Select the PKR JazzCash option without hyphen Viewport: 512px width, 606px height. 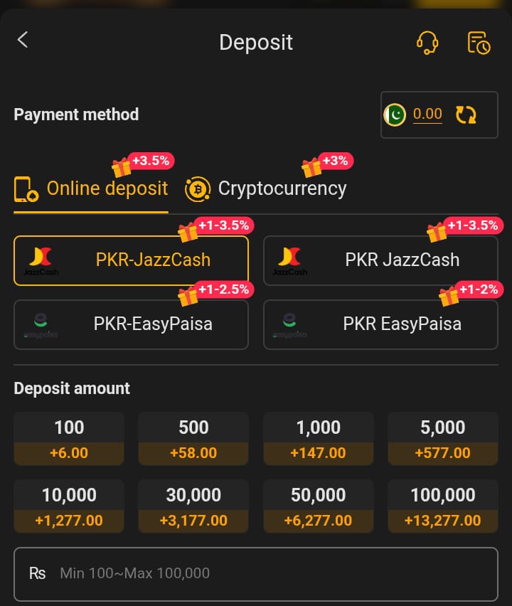[x=380, y=260]
